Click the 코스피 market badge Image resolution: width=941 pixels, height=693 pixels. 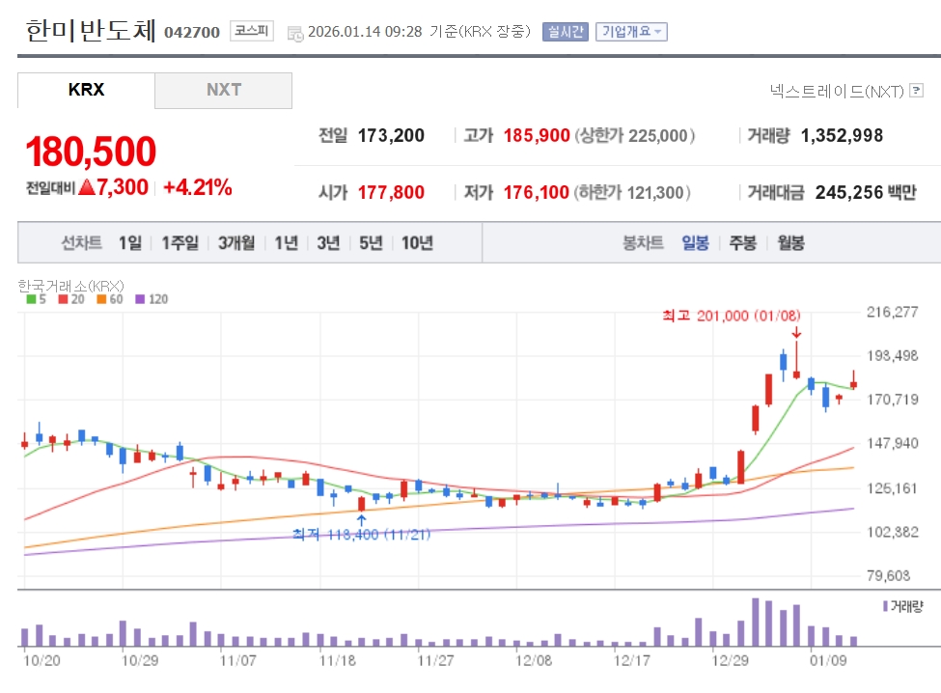253,32
